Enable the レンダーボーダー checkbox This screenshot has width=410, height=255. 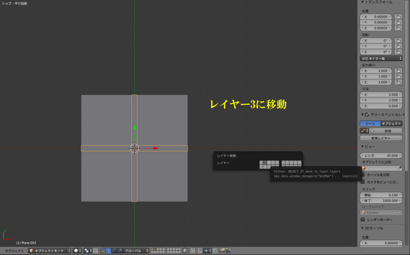[363, 220]
